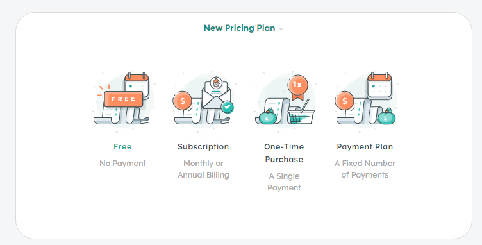The height and width of the screenshot is (245, 482).
Task: Select the Payment Plan title
Action: pos(365,147)
